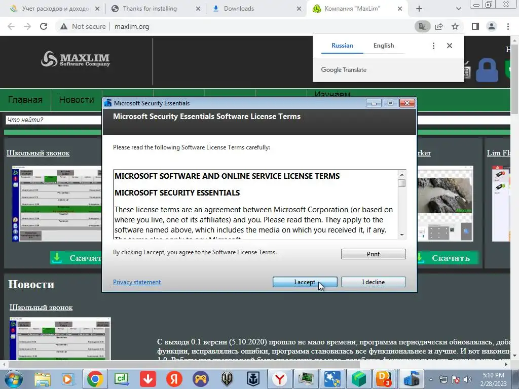
Task: Launch media player from taskbar
Action: 68,379
